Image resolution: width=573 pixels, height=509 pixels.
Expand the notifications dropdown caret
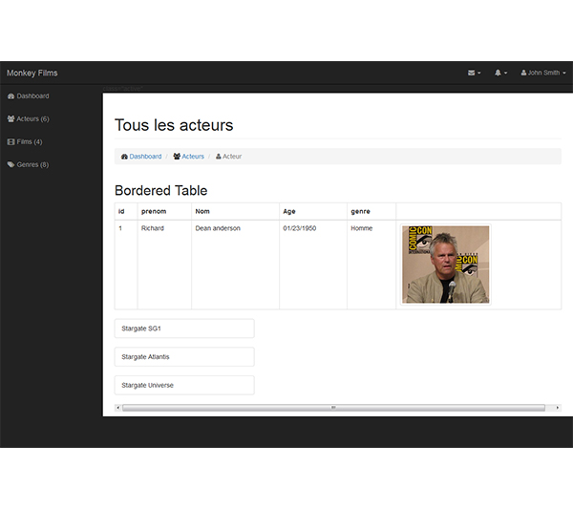[x=506, y=74]
